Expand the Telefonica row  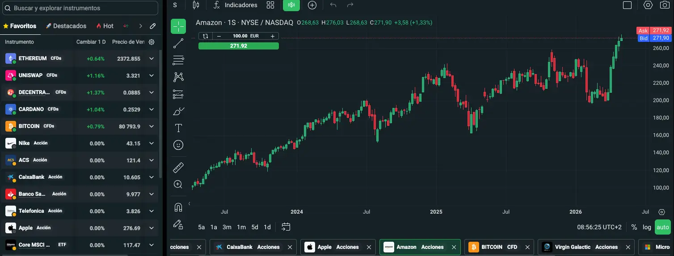pos(151,211)
